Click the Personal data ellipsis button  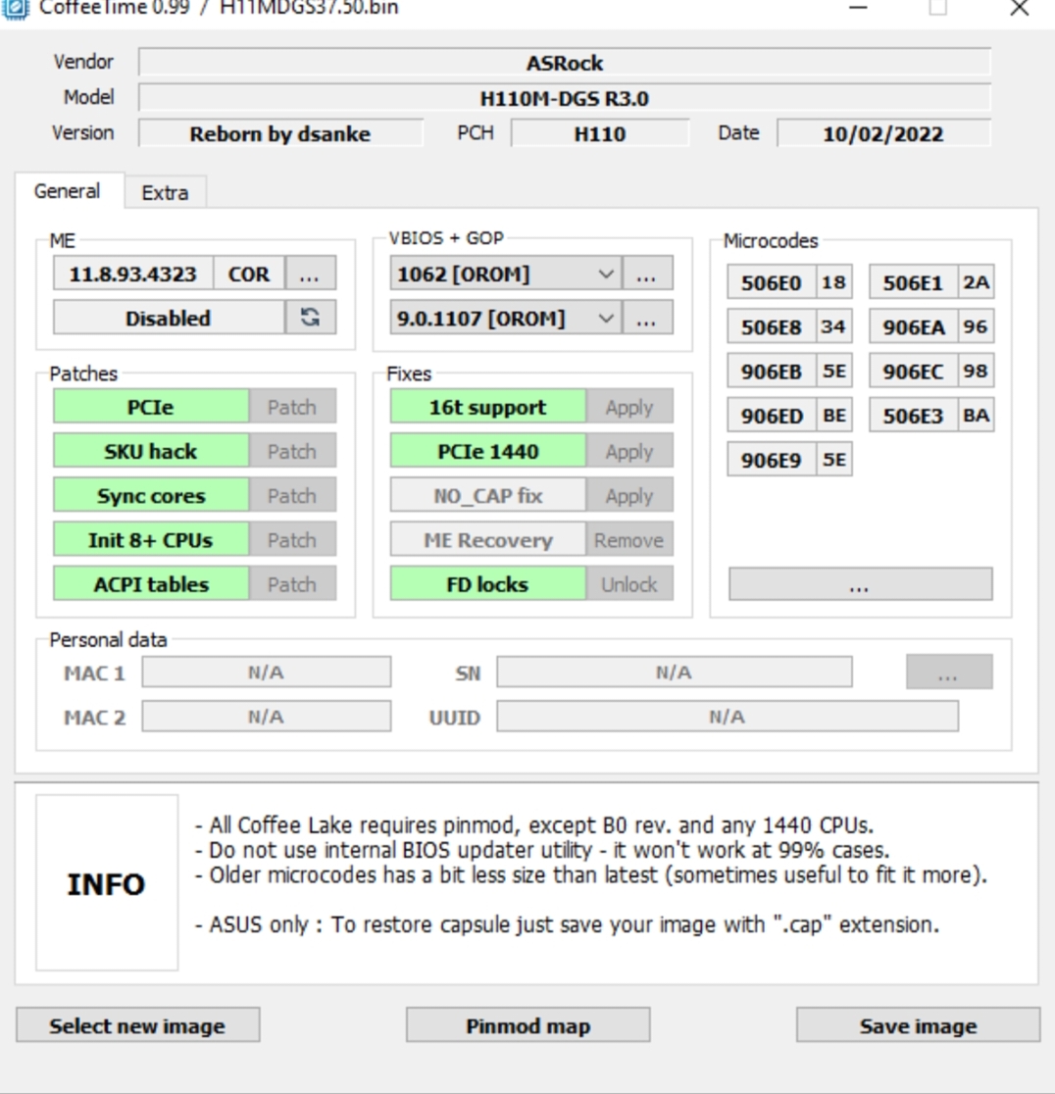(x=949, y=671)
